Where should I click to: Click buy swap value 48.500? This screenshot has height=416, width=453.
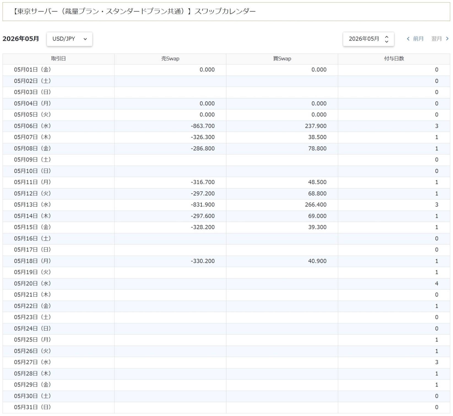tap(317, 182)
